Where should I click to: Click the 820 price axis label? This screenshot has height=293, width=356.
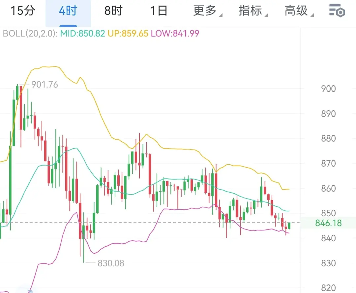(328, 288)
